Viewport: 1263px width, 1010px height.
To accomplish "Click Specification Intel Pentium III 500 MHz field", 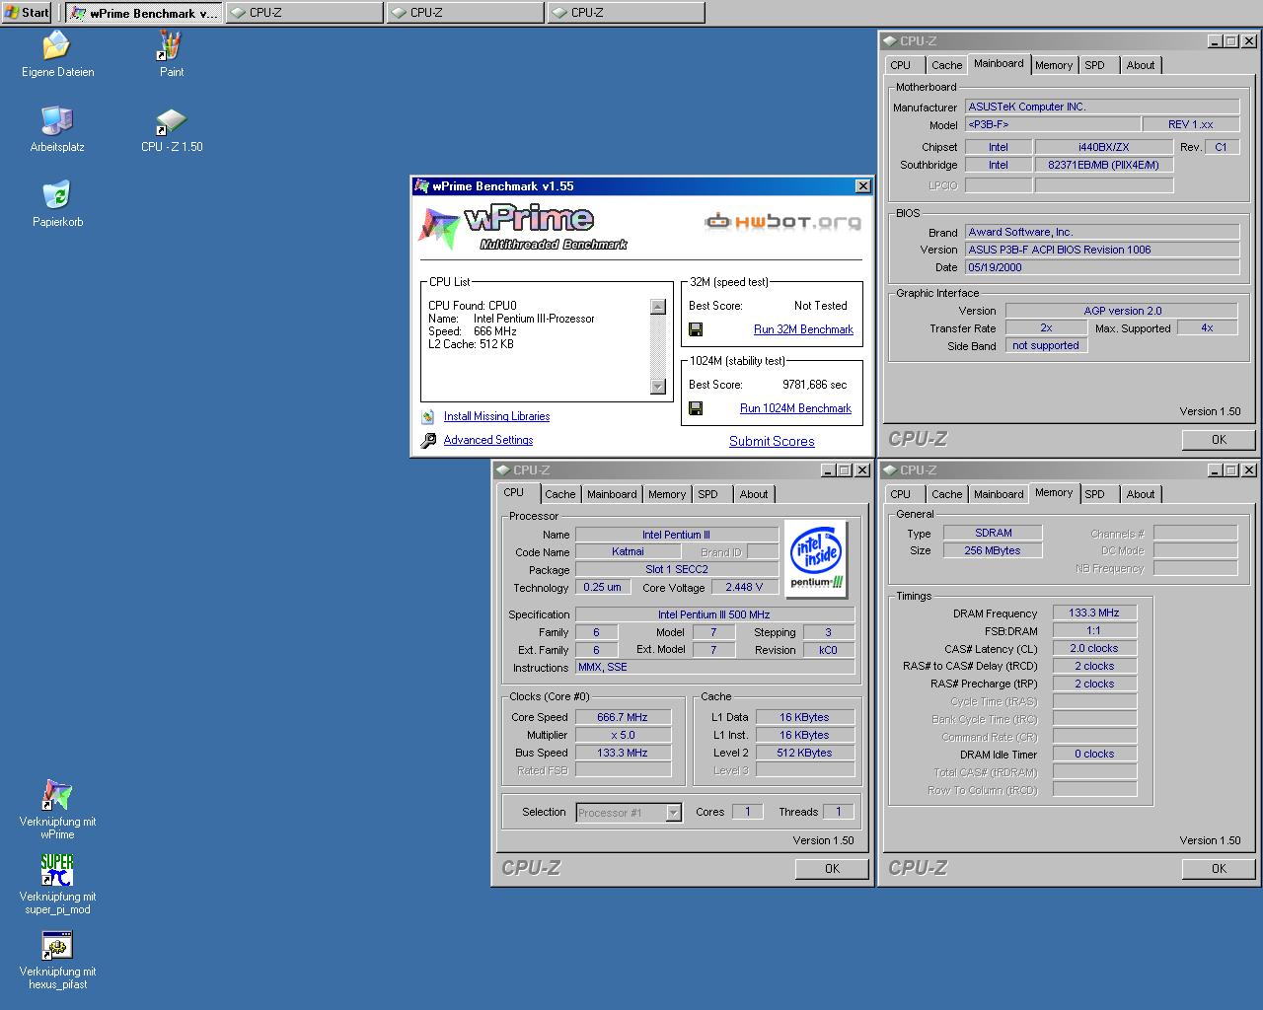I will (x=714, y=615).
